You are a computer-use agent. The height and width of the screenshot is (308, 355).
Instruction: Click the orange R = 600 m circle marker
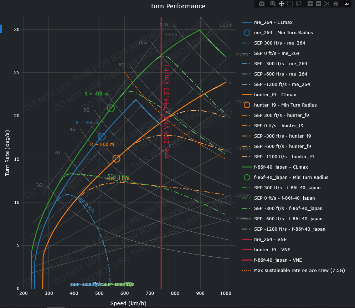117,159
